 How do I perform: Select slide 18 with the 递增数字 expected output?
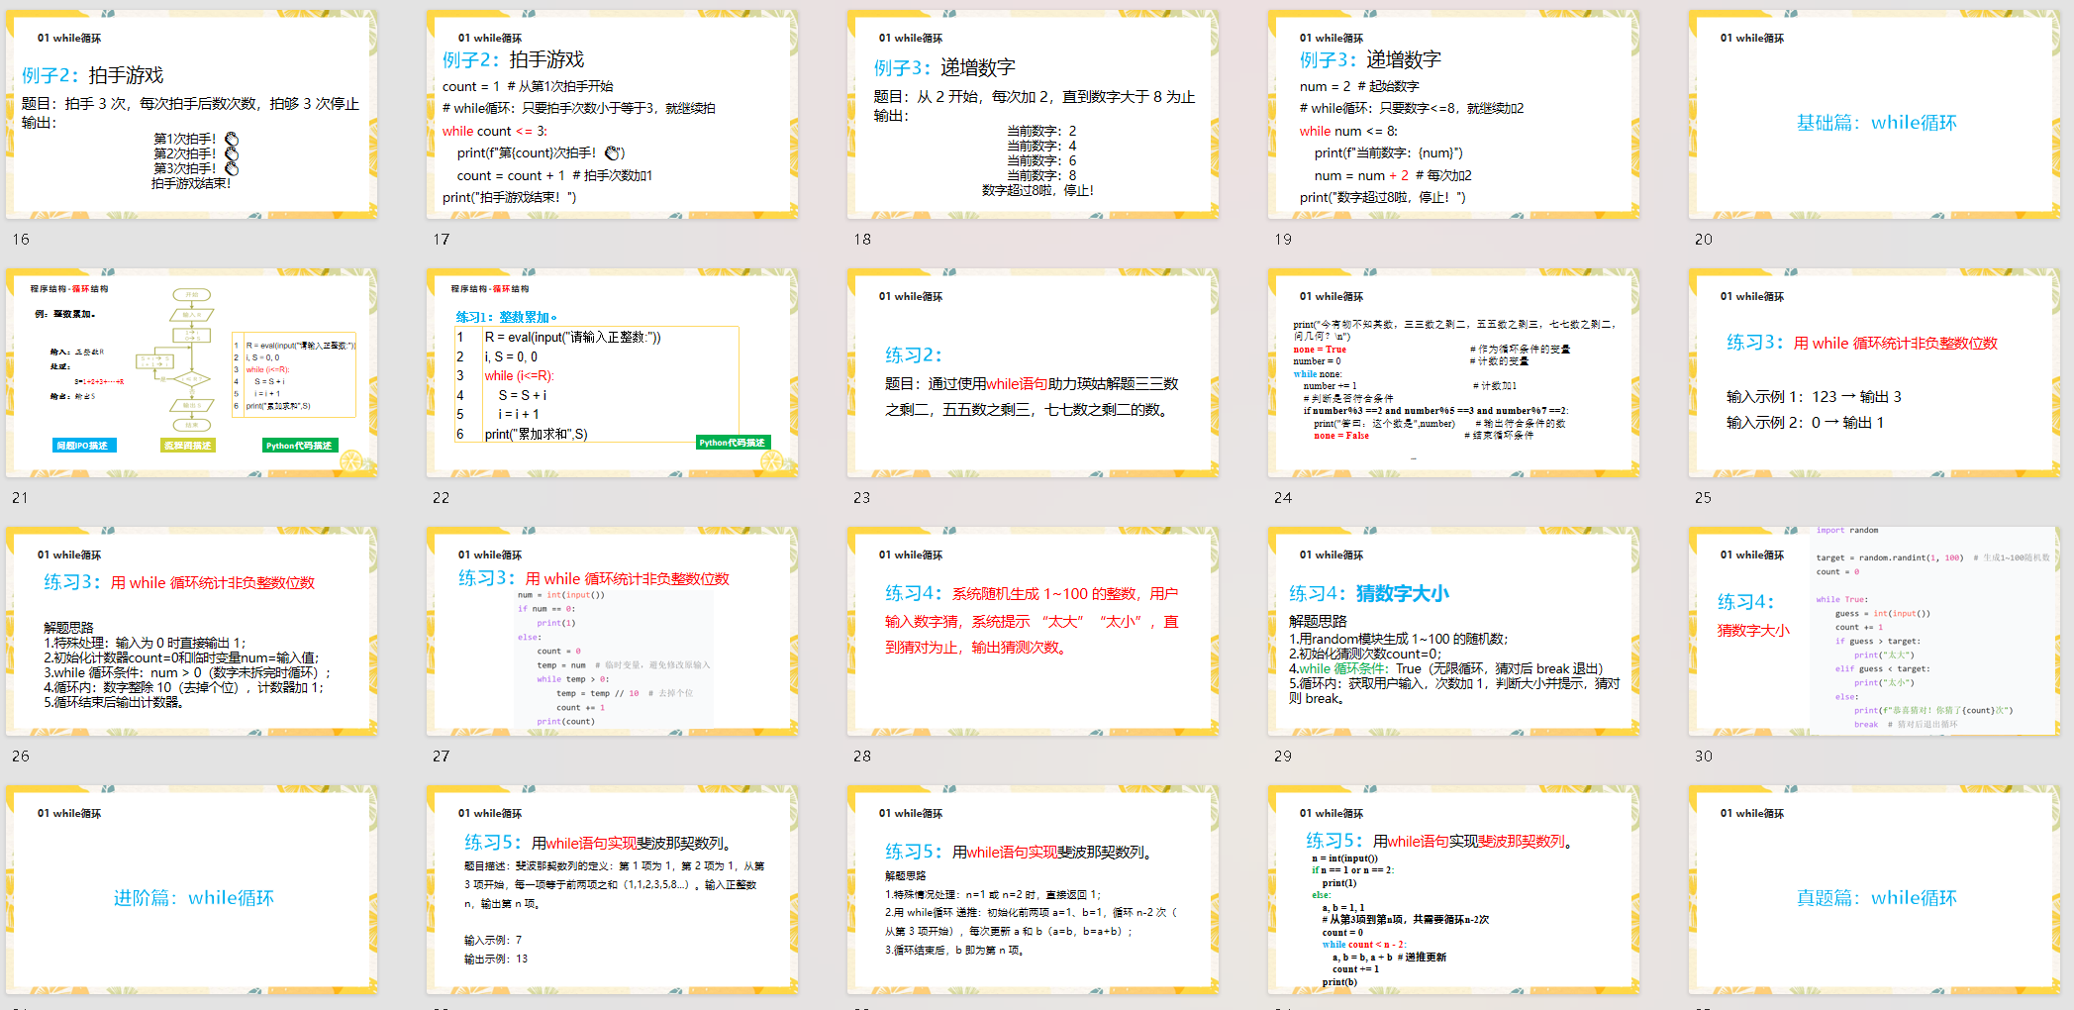click(1033, 115)
